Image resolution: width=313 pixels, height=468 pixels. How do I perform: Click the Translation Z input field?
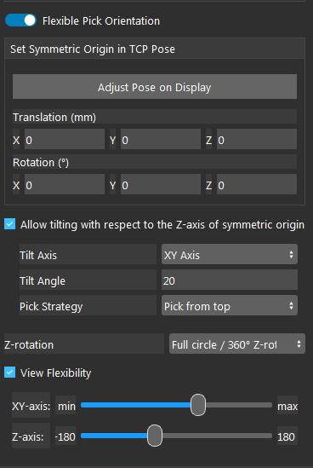point(257,140)
